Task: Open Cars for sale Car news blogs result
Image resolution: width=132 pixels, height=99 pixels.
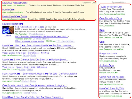Action: [35, 85]
